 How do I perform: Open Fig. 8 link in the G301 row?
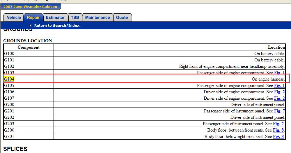(x=278, y=136)
